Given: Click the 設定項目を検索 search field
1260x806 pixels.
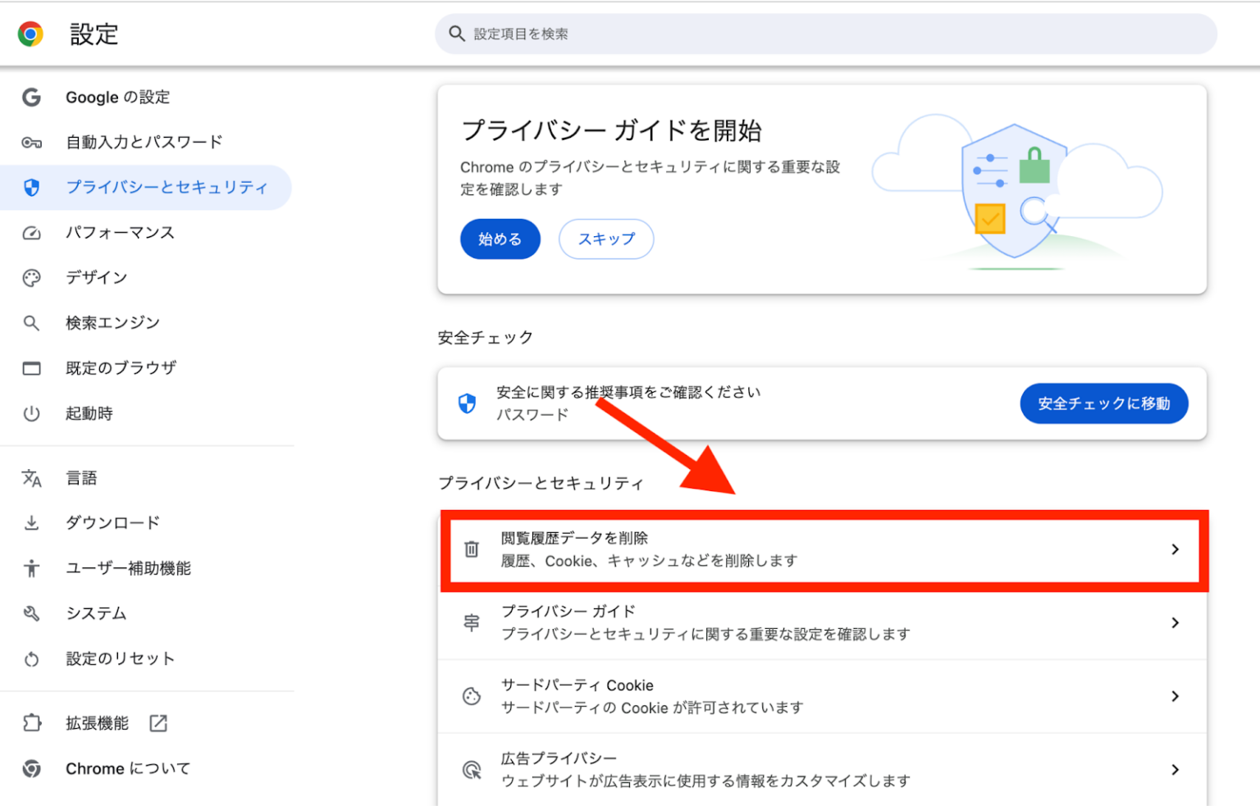Looking at the screenshot, I should [820, 34].
